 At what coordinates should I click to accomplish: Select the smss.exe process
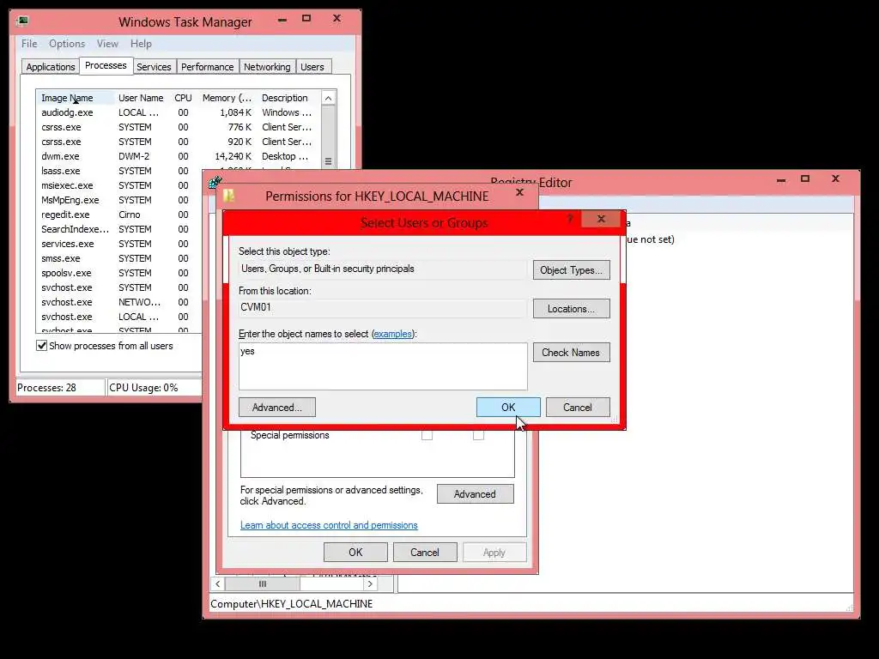click(x=61, y=258)
